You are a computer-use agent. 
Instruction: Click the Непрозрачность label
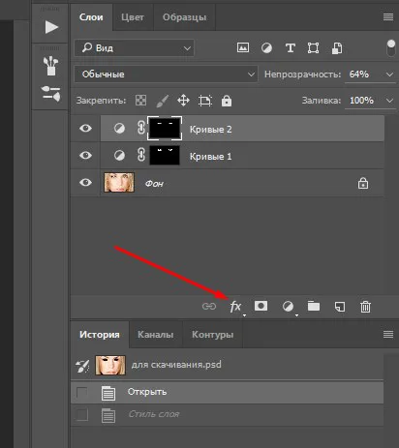[302, 75]
